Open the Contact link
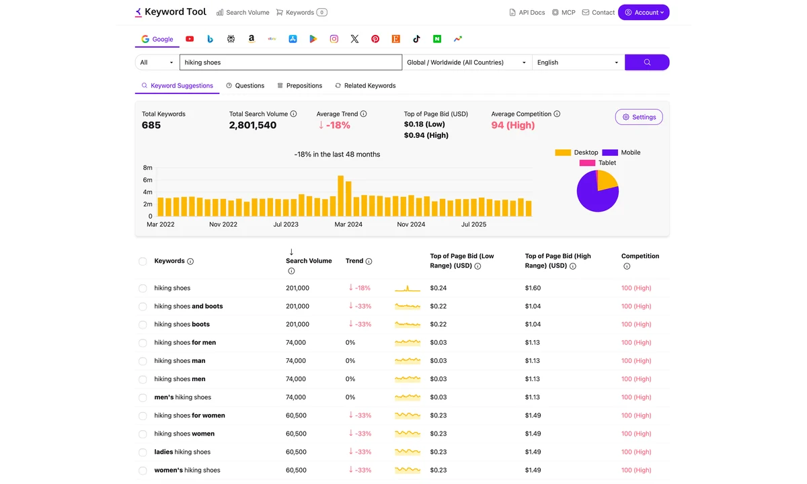 tap(599, 12)
